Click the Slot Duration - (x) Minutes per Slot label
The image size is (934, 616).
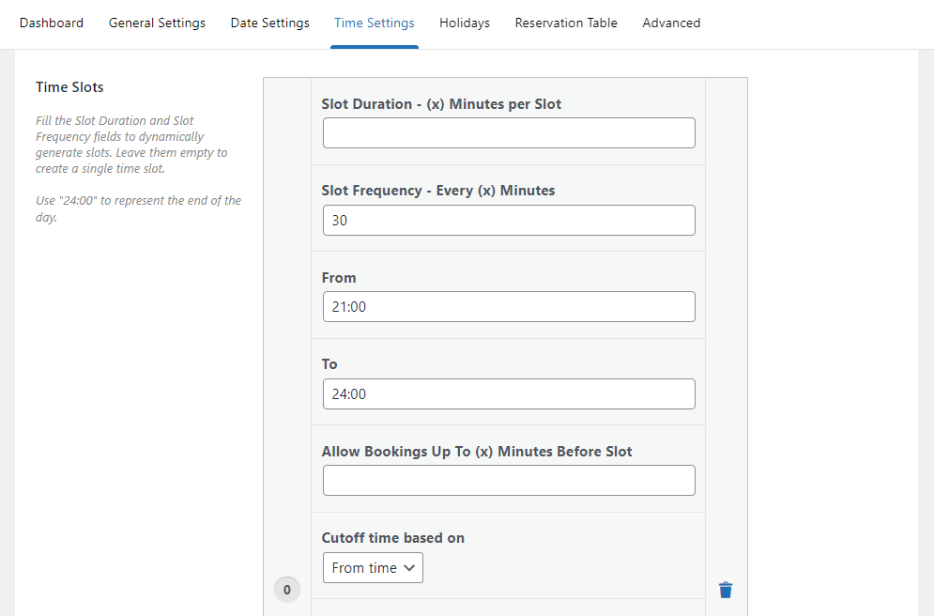(441, 104)
